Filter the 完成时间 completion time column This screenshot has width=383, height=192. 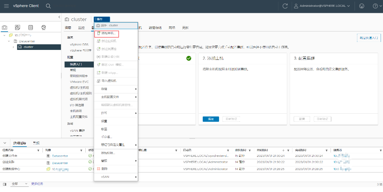pos(327,150)
